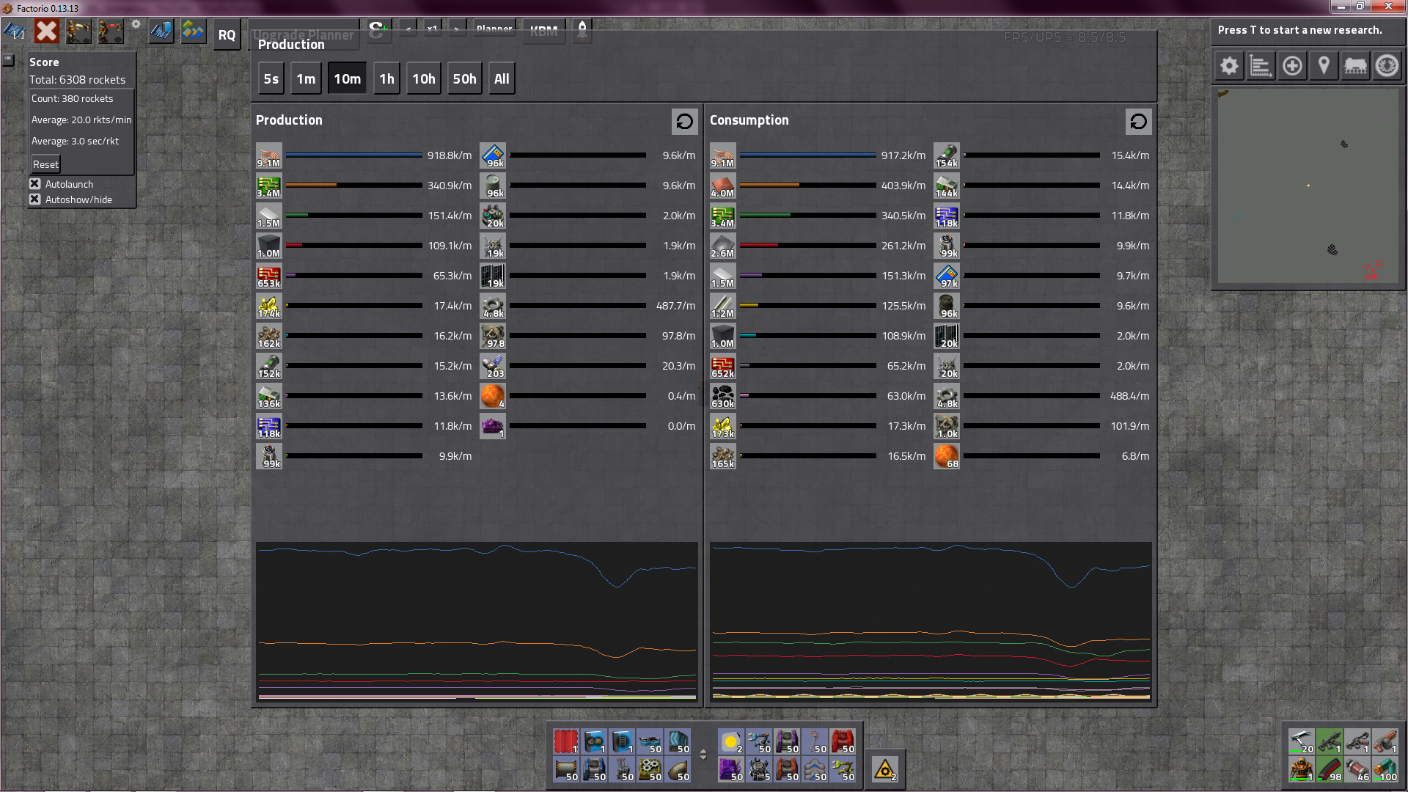Switch to the 5s time range

click(x=271, y=79)
